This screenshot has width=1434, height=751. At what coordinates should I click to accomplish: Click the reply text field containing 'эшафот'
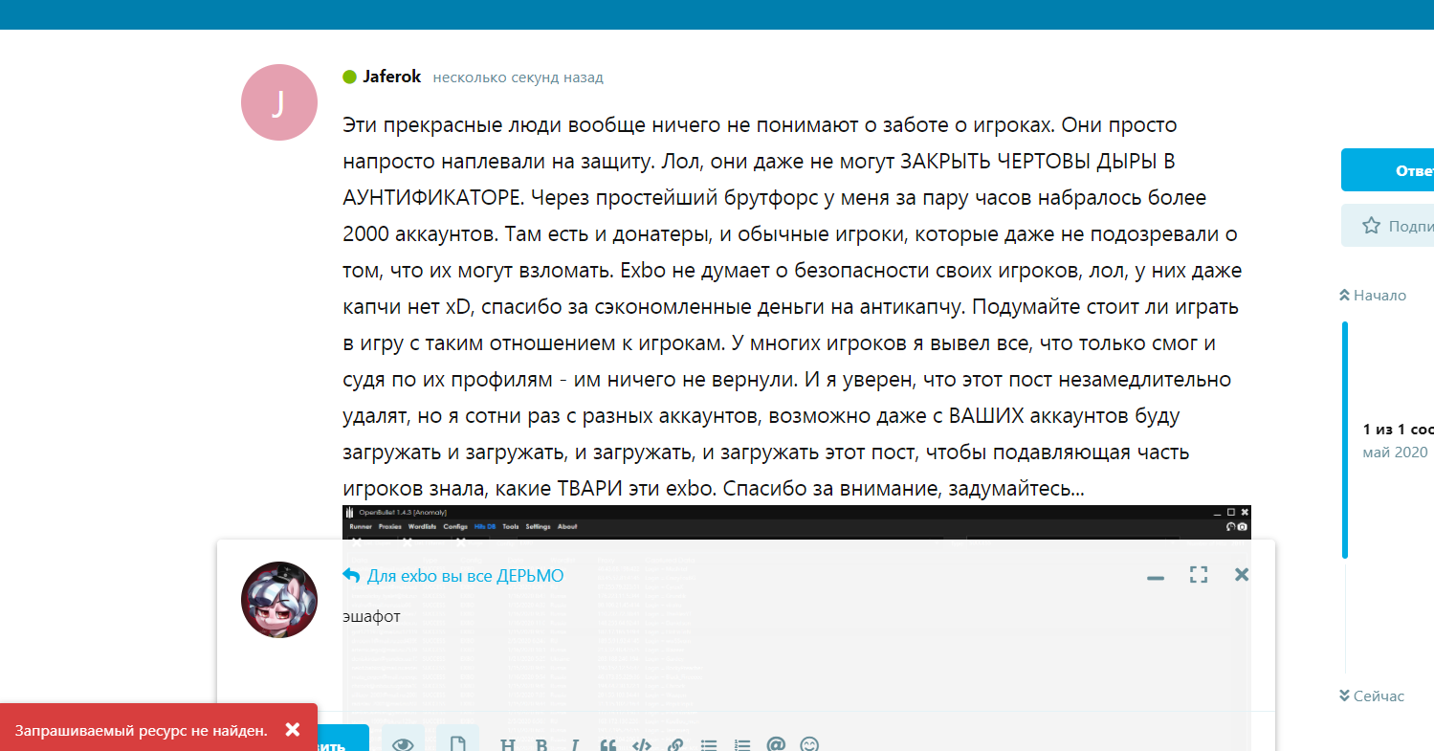pyautogui.click(x=796, y=655)
